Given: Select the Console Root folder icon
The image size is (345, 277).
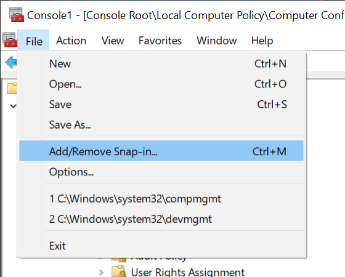Looking at the screenshot, I should click(12, 89).
